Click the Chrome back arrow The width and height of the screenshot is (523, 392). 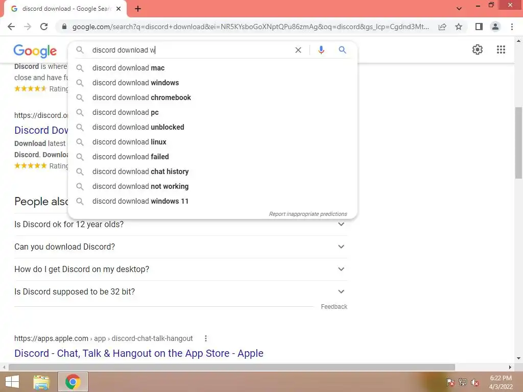[11, 27]
